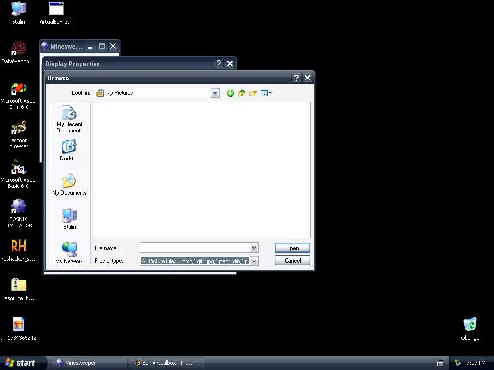Switch to Sun Virtualbox taskbar button
This screenshot has width=494, height=370.
pos(167,363)
